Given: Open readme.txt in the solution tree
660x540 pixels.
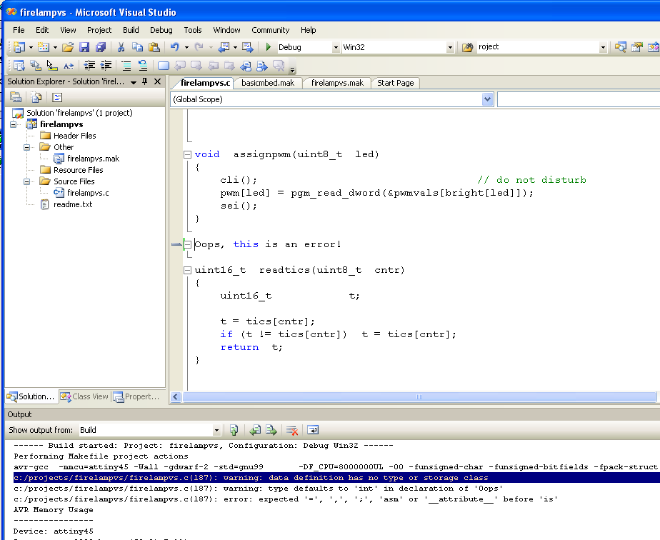Looking at the screenshot, I should (x=72, y=204).
